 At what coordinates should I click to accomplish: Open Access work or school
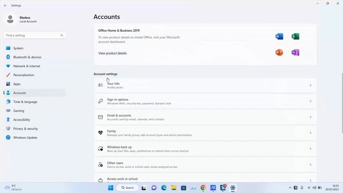(x=205, y=178)
